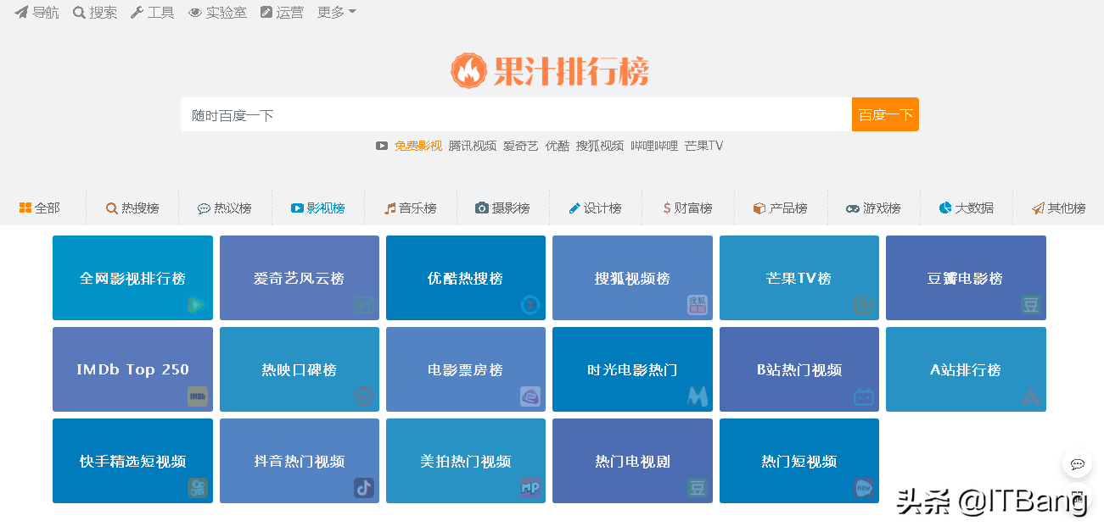Image resolution: width=1104 pixels, height=532 pixels.
Task: Focus the 随时百度一下 search field
Action: coord(516,114)
